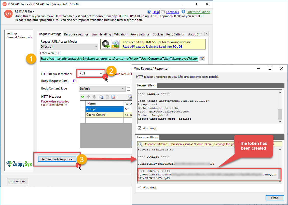Click the Test Request/Response button
The width and height of the screenshot is (288, 205).
point(57,159)
